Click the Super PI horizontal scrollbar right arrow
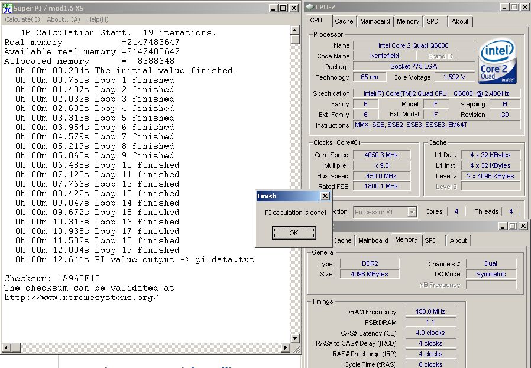 point(286,347)
